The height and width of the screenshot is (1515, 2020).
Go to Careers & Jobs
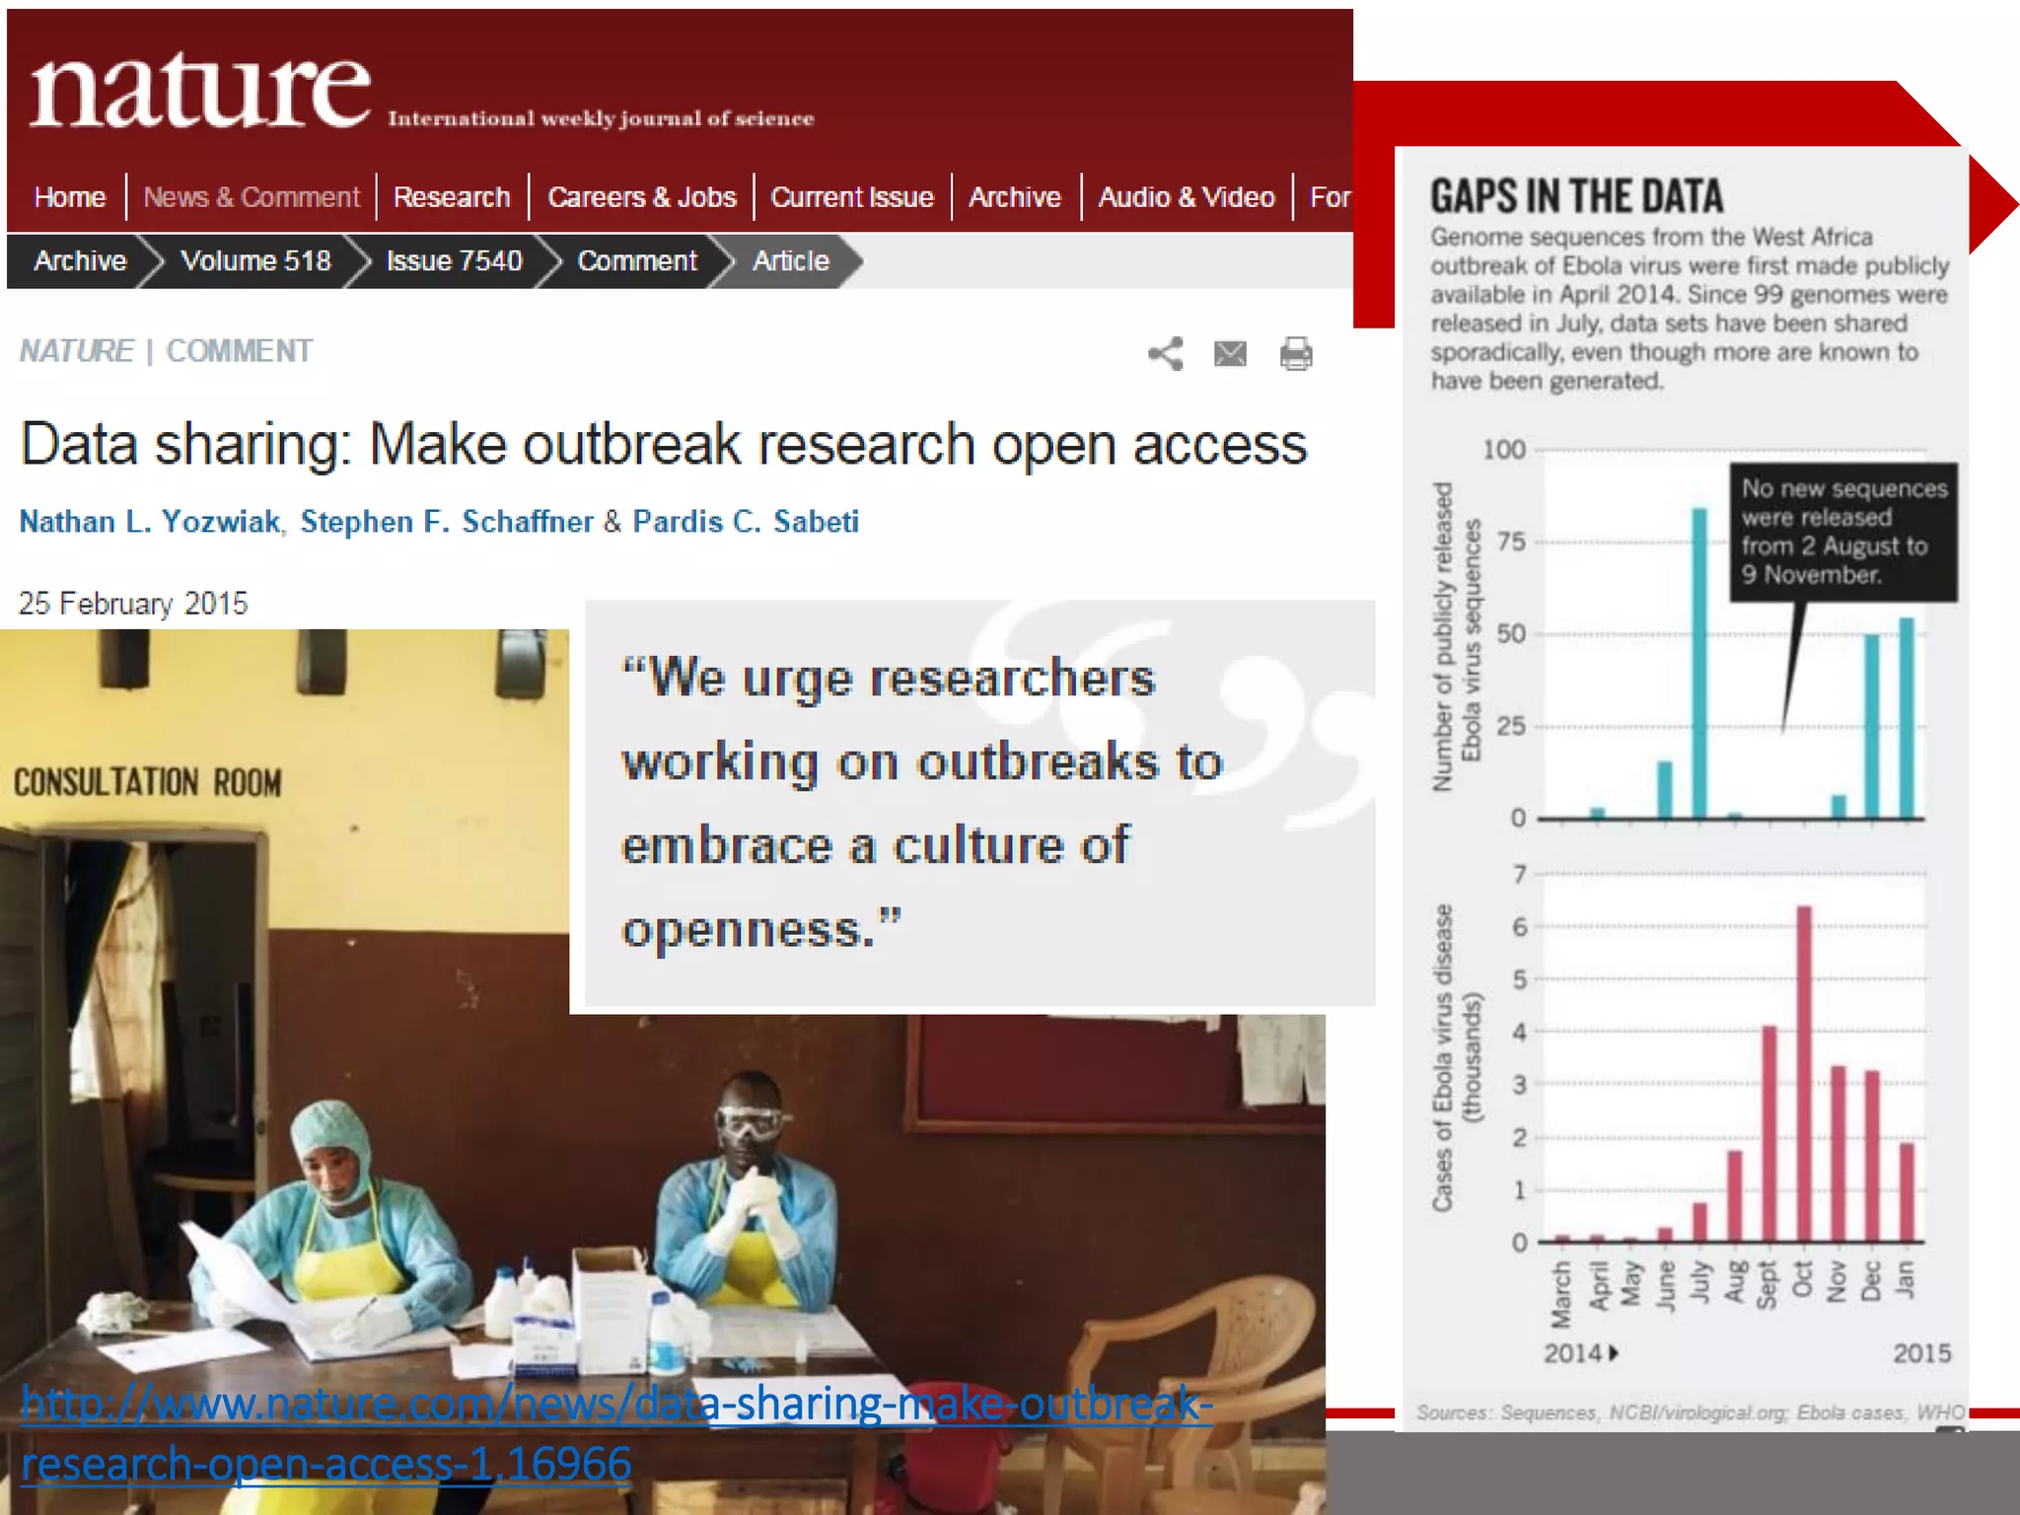coord(642,197)
